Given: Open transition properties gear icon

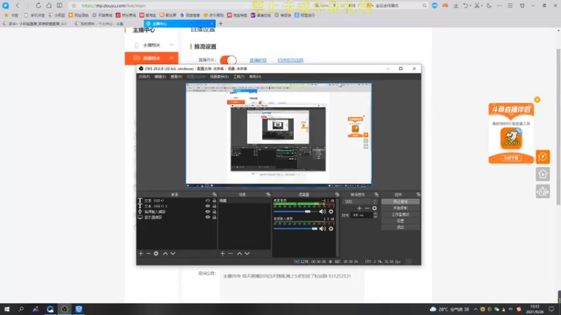Looking at the screenshot, I should (x=374, y=208).
